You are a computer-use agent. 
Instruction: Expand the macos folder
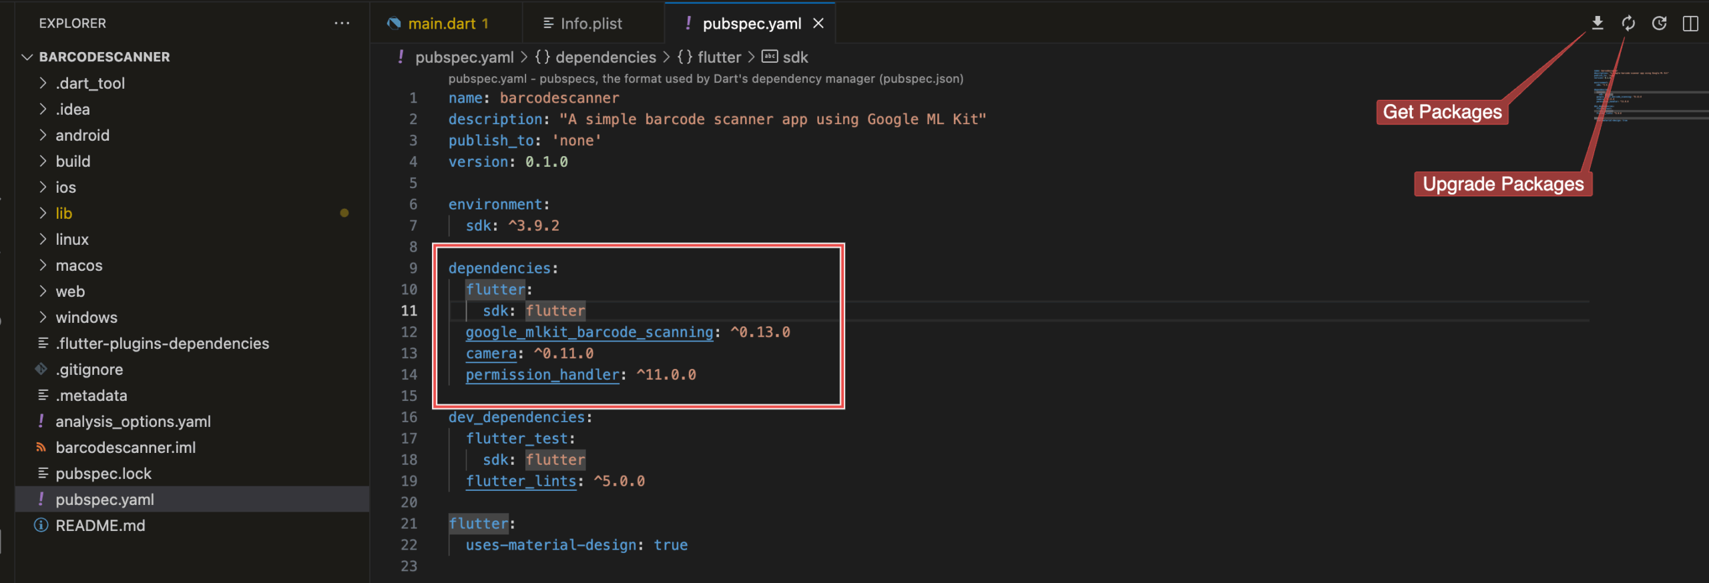point(192,265)
